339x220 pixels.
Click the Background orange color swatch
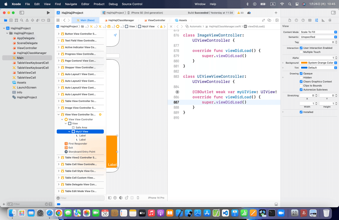tap(304, 63)
